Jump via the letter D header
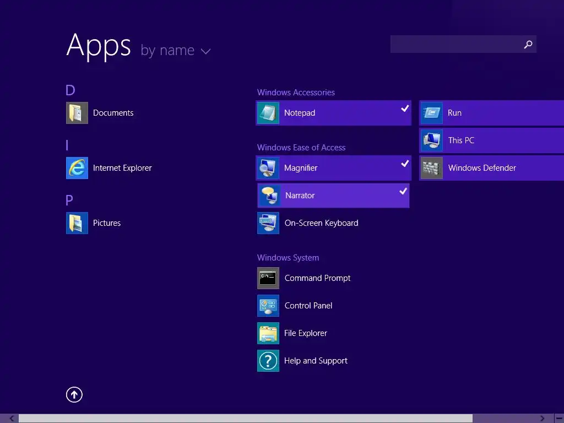Screen dimensions: 564x423 pyautogui.click(x=70, y=90)
